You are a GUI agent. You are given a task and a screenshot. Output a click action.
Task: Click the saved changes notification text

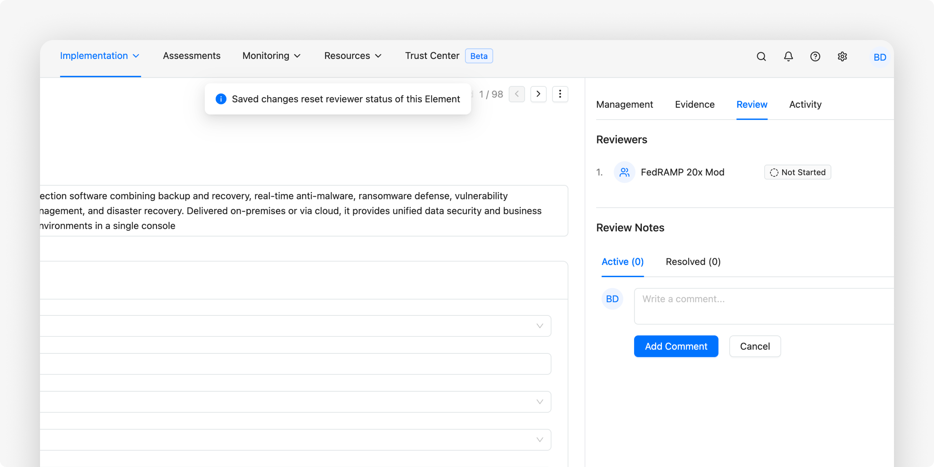click(x=346, y=99)
